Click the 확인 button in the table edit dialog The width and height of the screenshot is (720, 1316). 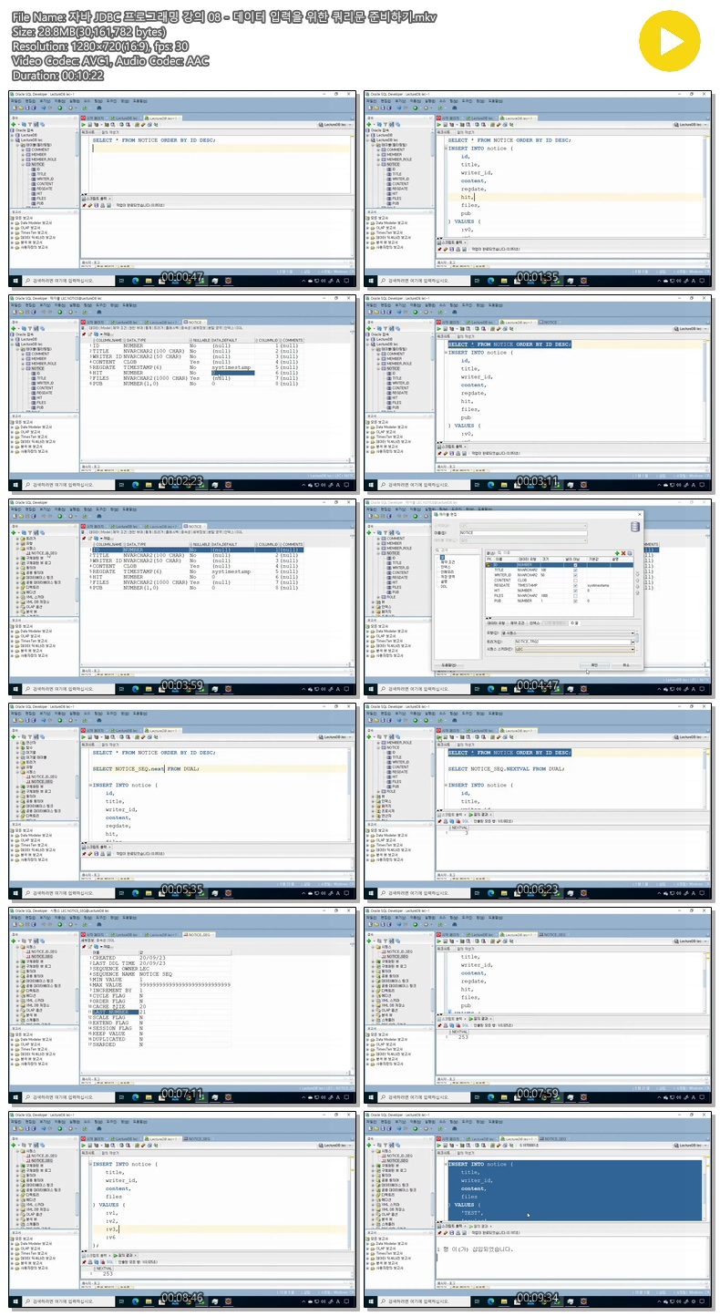[594, 665]
